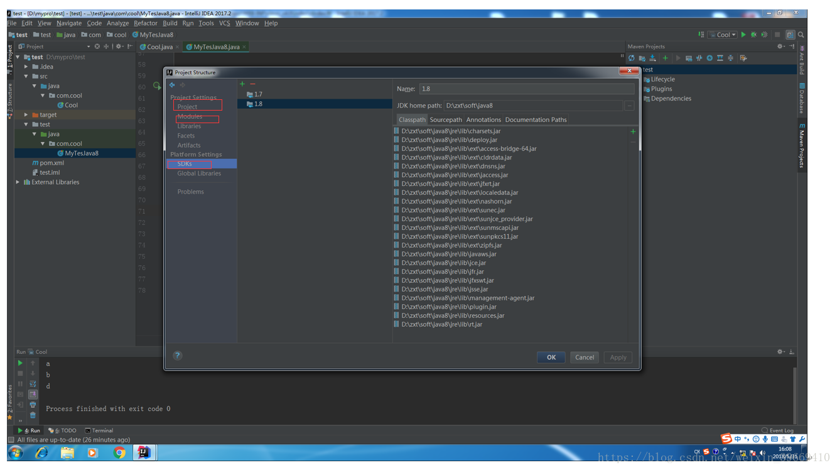837x470 pixels.
Task: Toggle Maven offline mode icon
Action: (699, 58)
